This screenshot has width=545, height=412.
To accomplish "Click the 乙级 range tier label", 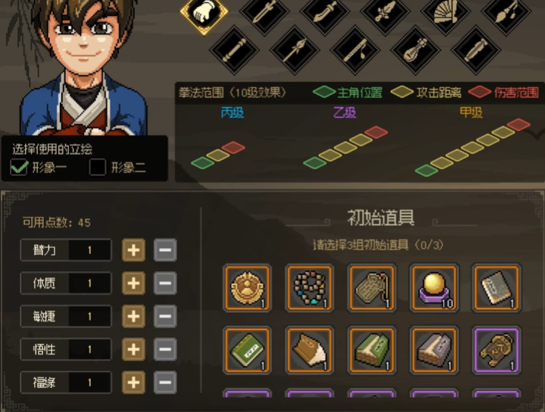I will click(344, 113).
